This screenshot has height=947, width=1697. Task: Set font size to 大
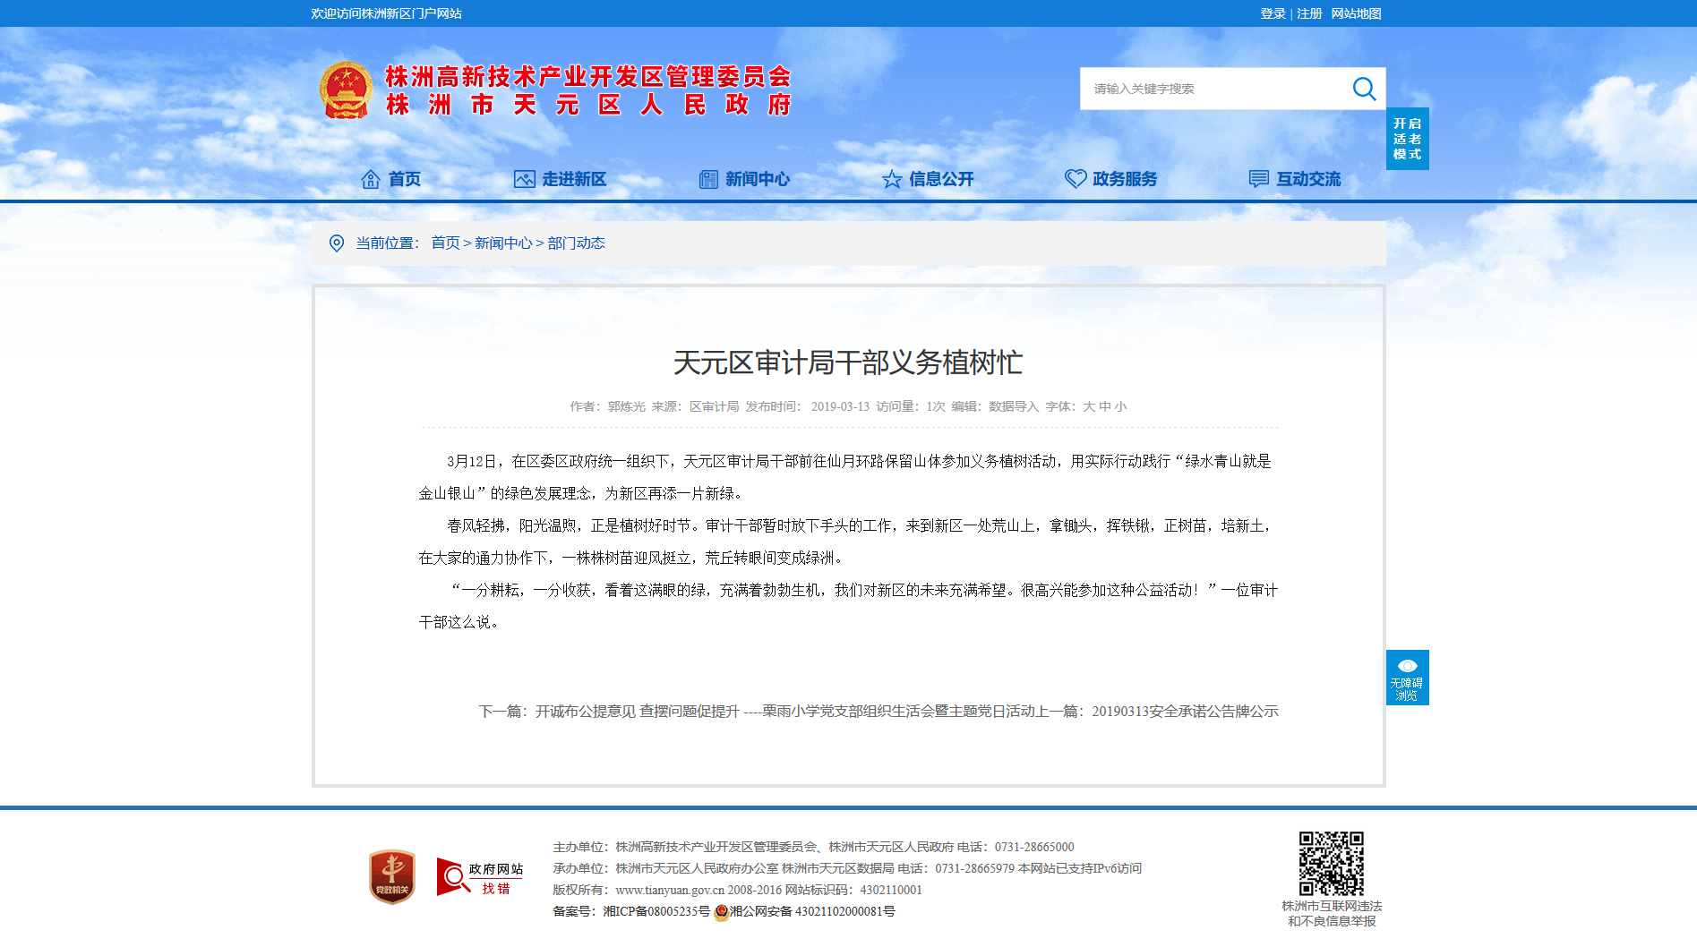(1088, 406)
